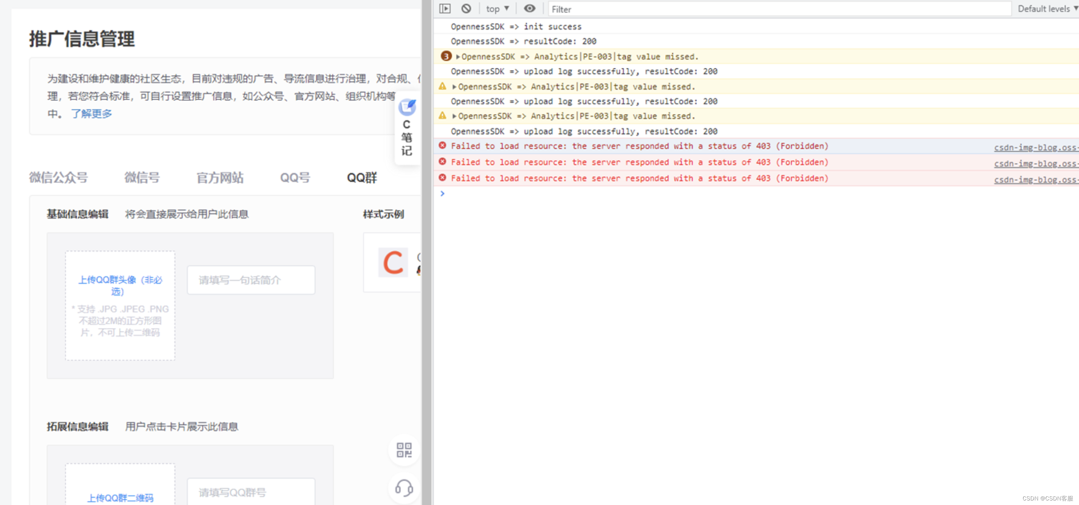Screen dimensions: 1079x505
Task: Open the headset customer service icon
Action: click(404, 488)
